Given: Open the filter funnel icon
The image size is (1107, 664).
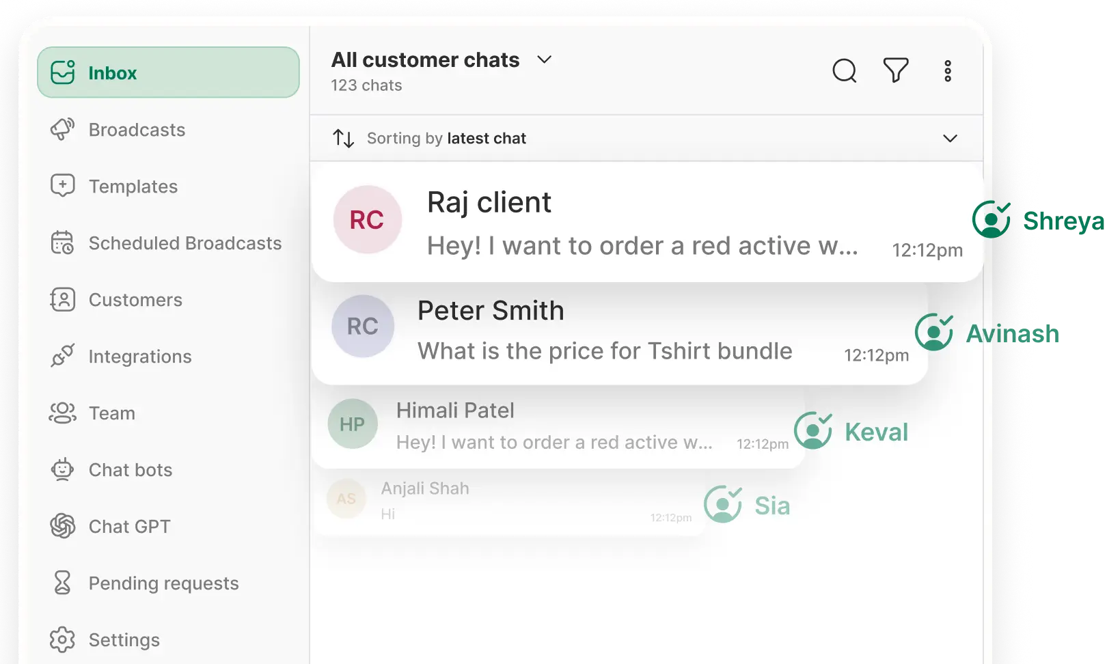Looking at the screenshot, I should click(x=896, y=70).
